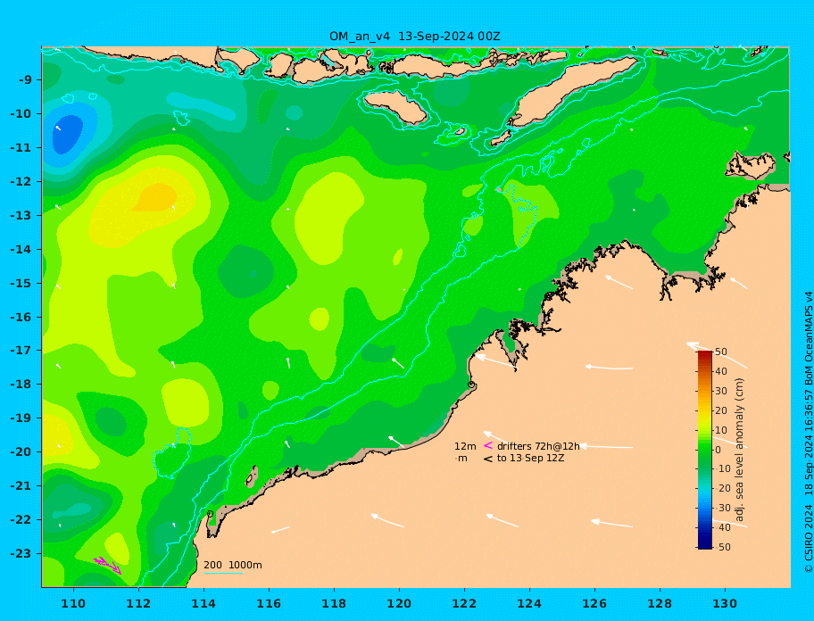814x621 pixels.
Task: Click longitude axis label 124
Action: click(x=529, y=603)
